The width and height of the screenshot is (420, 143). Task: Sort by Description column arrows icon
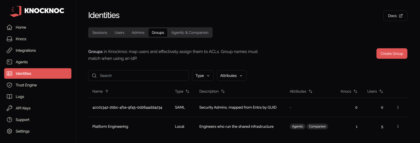[x=223, y=91]
